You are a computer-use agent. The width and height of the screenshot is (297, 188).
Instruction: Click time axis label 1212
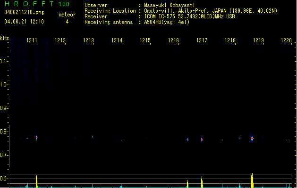coord(60,40)
